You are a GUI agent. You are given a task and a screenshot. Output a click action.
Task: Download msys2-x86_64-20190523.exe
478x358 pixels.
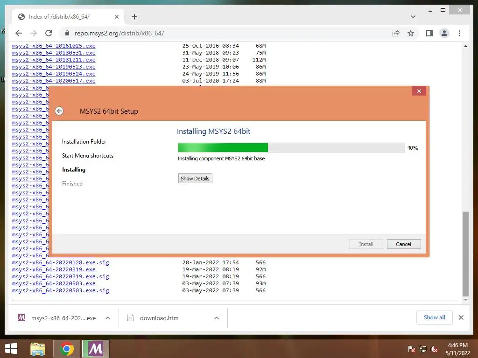[x=54, y=67]
